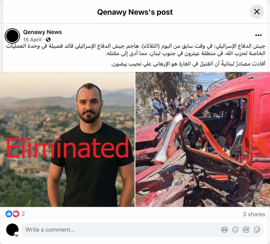
Task: Click your commenter profile avatar
Action: coord(12,230)
